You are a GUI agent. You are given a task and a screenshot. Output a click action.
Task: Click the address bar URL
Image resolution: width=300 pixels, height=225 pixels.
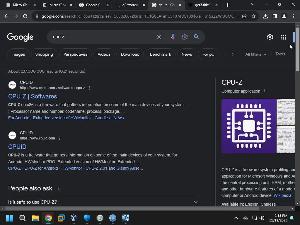(140, 16)
